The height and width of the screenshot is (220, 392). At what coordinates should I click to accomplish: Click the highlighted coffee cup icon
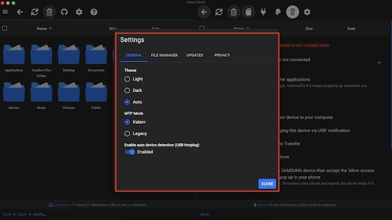(x=293, y=12)
